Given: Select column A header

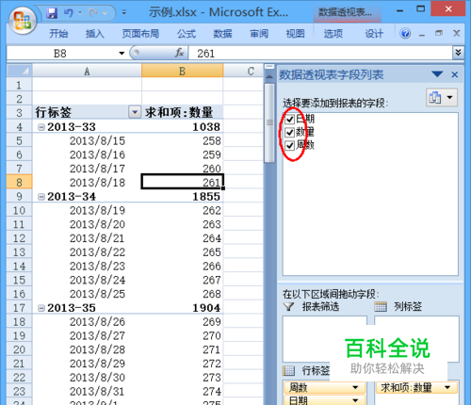Looking at the screenshot, I should point(87,71).
